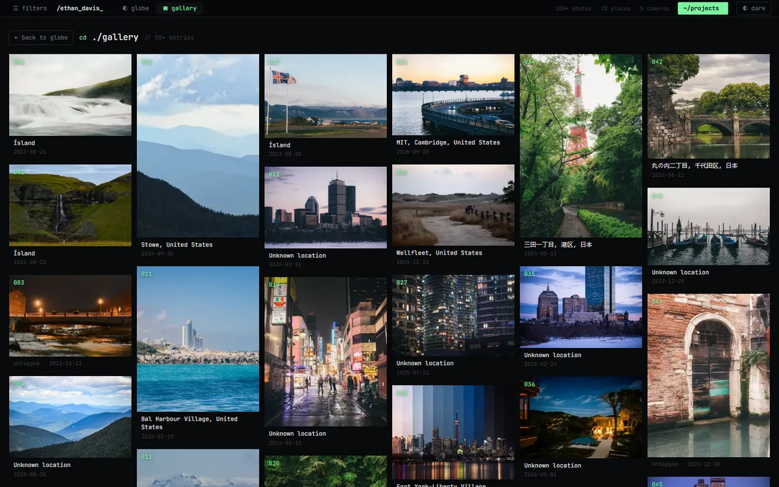The image size is (779, 487).
Task: Open the stone bridge and moat photo 042
Action: click(x=709, y=106)
